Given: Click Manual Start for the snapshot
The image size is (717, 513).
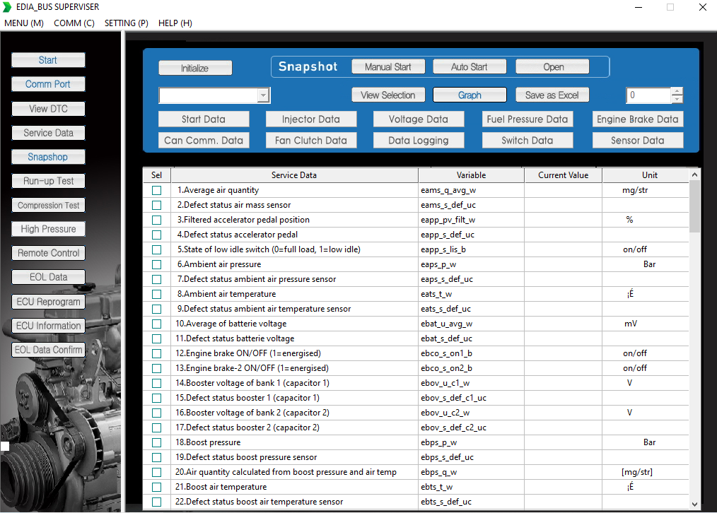Looking at the screenshot, I should click(388, 66).
